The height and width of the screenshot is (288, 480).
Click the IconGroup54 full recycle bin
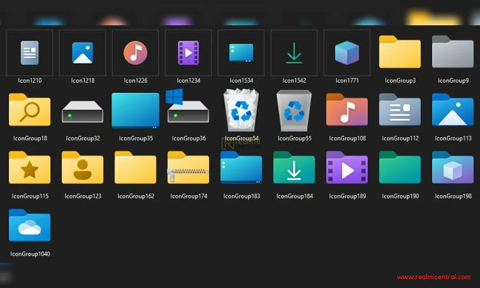tap(241, 110)
